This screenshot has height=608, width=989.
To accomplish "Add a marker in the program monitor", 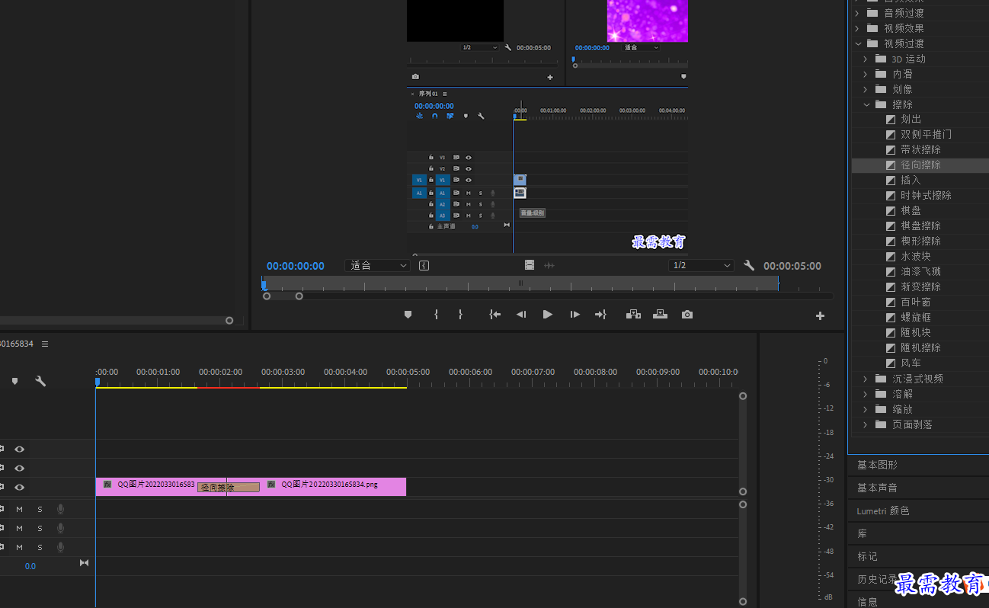I will click(x=408, y=315).
